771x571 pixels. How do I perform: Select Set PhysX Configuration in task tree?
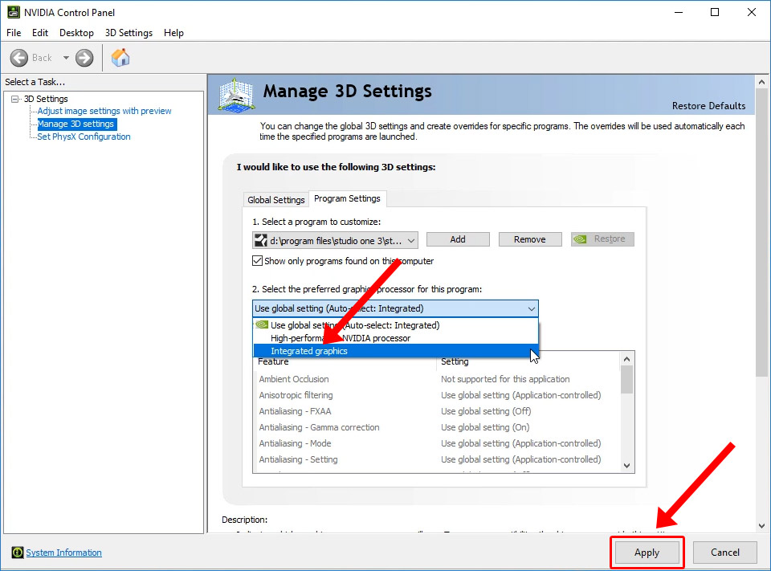(84, 137)
